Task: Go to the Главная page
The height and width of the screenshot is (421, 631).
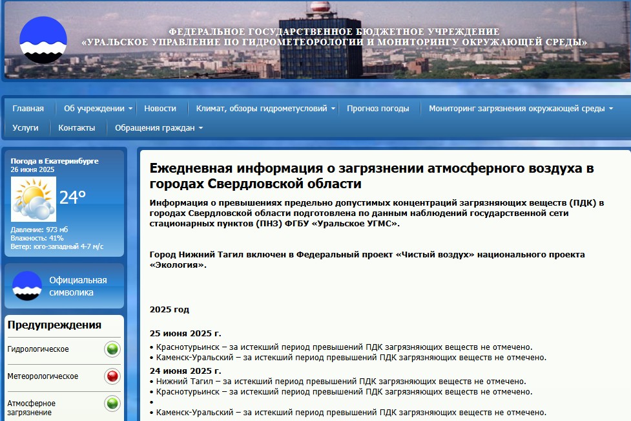Action: [x=28, y=109]
